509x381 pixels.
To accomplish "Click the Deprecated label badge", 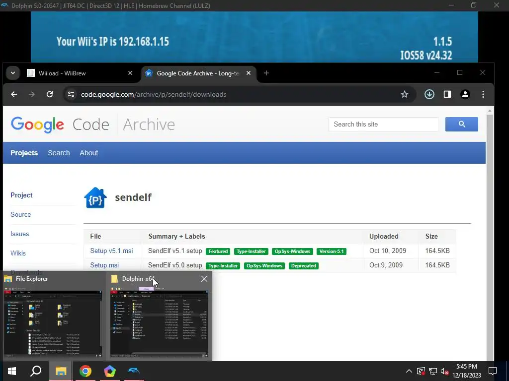I will pyautogui.click(x=304, y=266).
